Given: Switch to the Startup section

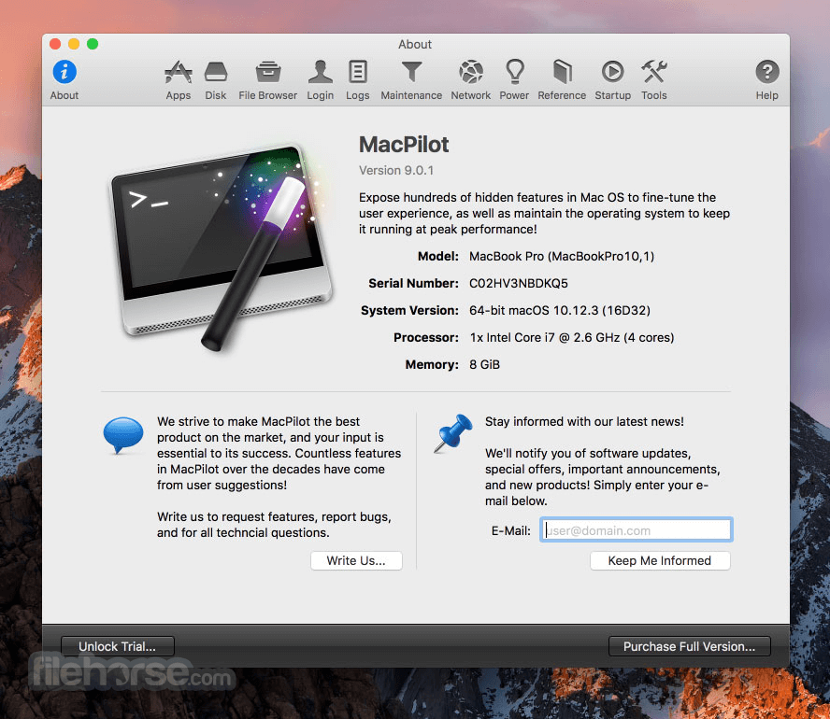Looking at the screenshot, I should pyautogui.click(x=612, y=79).
